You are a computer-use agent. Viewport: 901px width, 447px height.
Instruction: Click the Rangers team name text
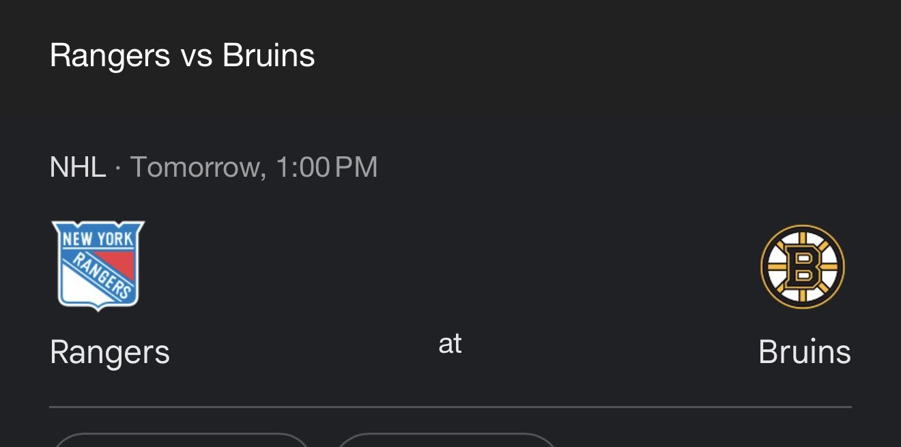pyautogui.click(x=110, y=352)
